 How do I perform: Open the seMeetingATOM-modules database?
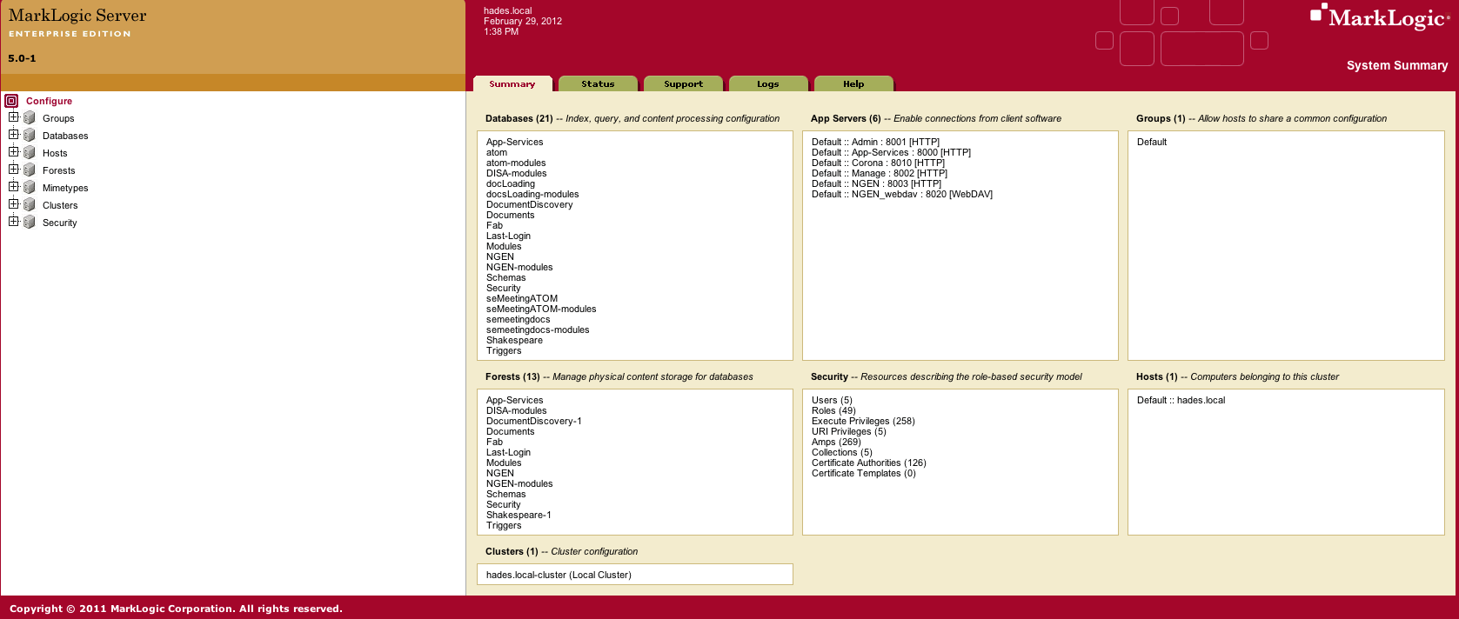[x=541, y=309]
